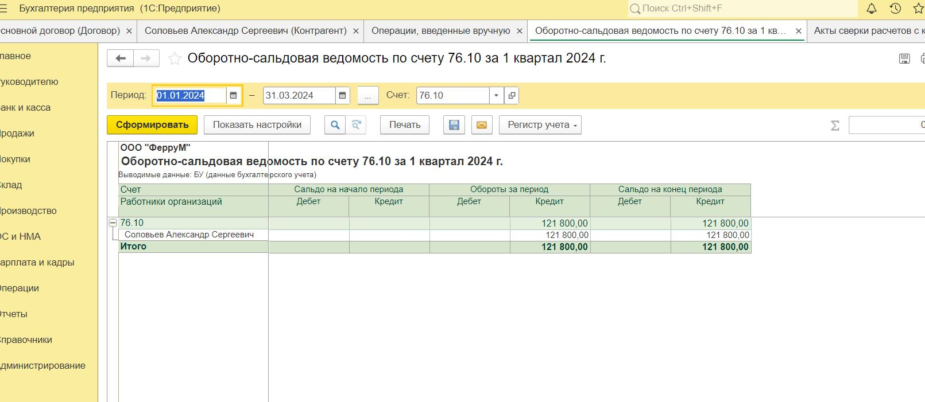Open the history clock icon
Image resolution: width=925 pixels, height=402 pixels.
(895, 9)
